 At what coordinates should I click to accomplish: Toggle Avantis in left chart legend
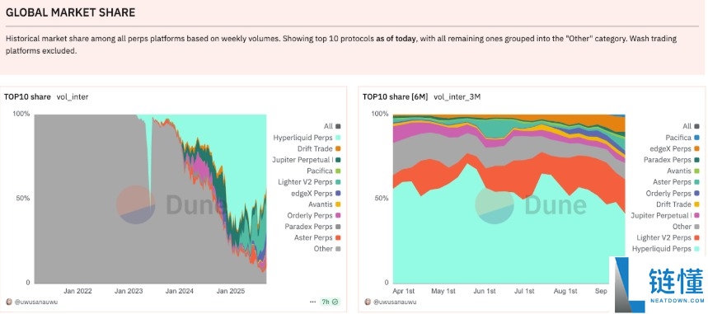[x=324, y=204]
